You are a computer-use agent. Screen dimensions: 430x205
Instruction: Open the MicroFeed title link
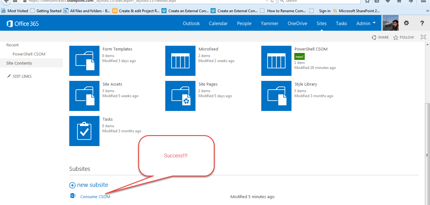pos(208,49)
